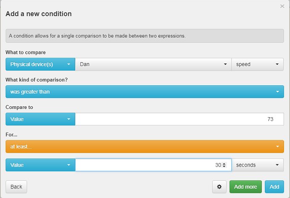Image resolution: width=290 pixels, height=198 pixels.
Task: Click the condition description info box
Action: 145,36
